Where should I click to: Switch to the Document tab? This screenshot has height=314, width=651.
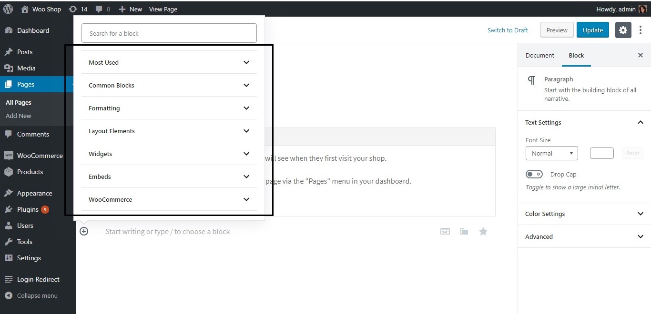pyautogui.click(x=540, y=55)
